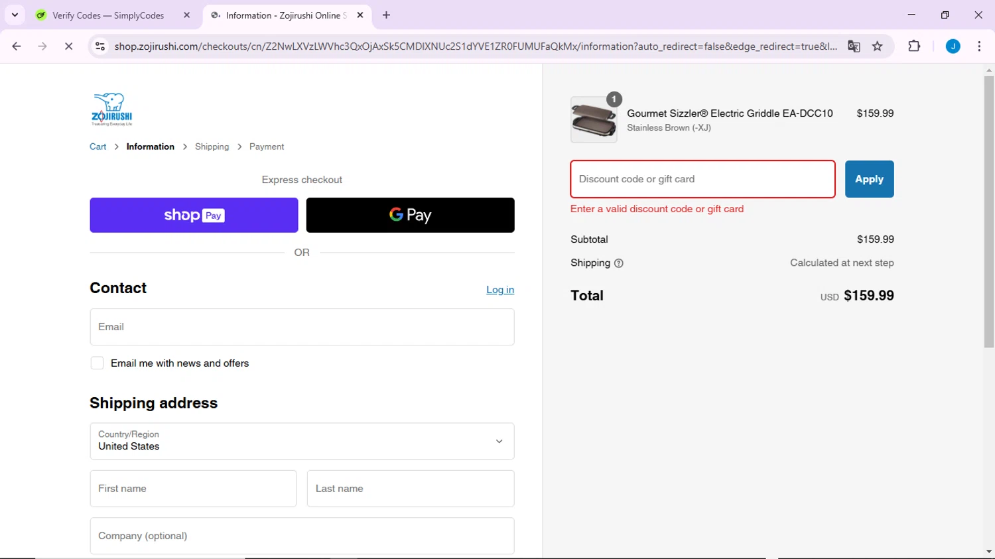The width and height of the screenshot is (995, 559).
Task: Open the Chrome profile avatar
Action: [953, 46]
